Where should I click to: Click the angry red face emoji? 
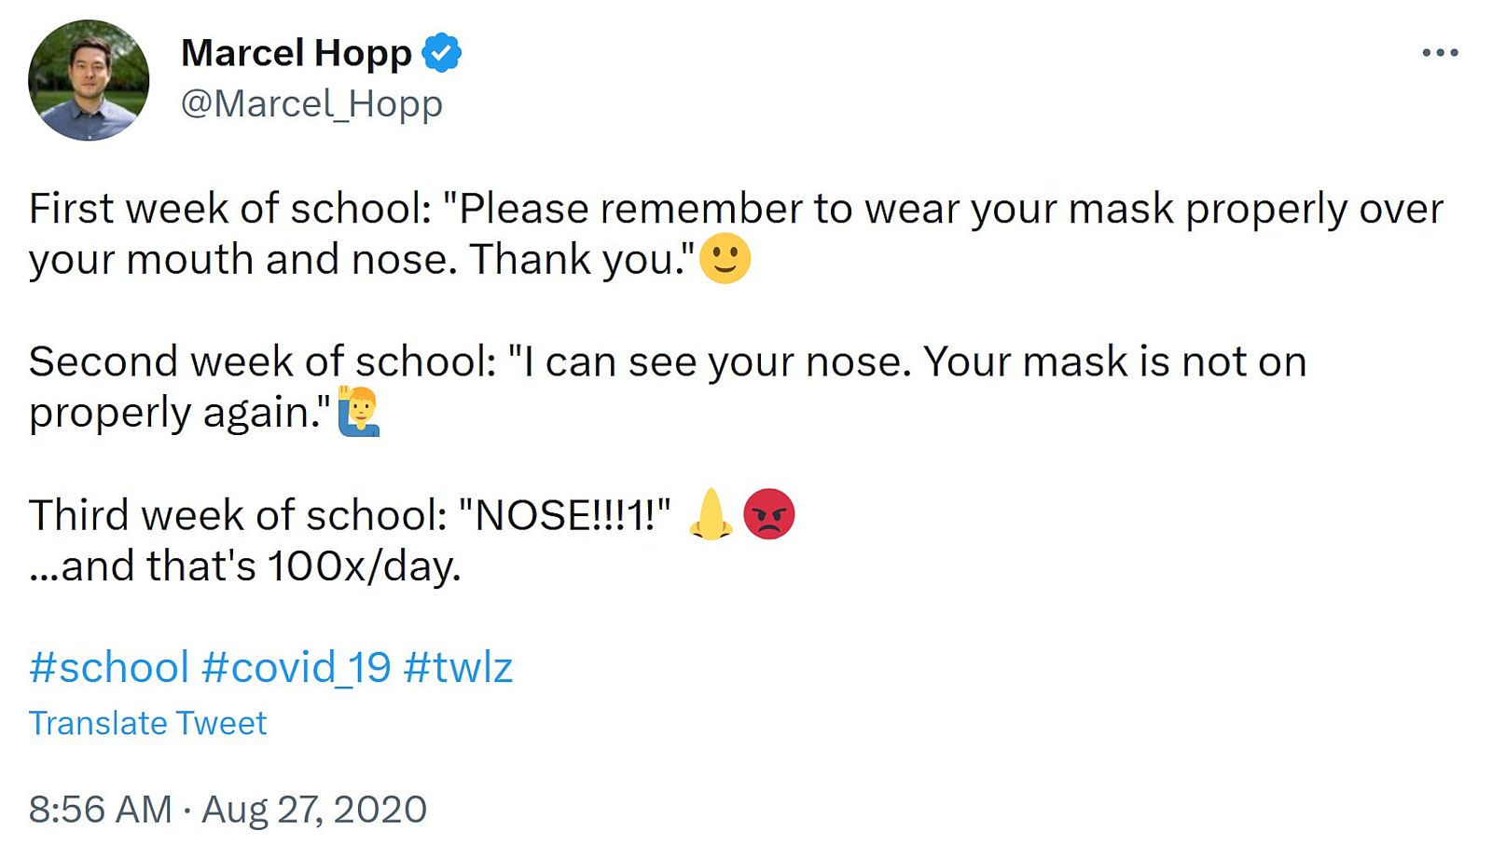[769, 514]
